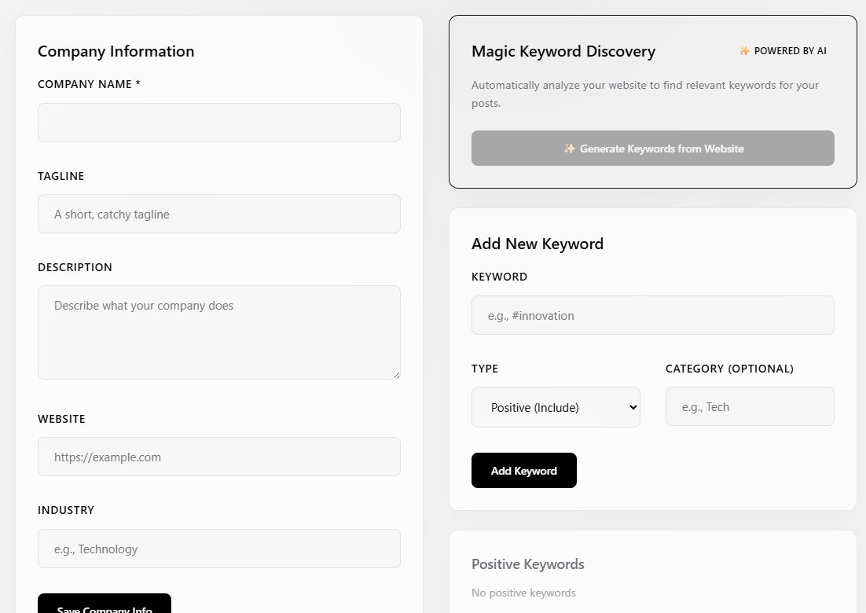This screenshot has width=866, height=613.
Task: Click the Magic Keyword Discovery heading
Action: point(563,51)
